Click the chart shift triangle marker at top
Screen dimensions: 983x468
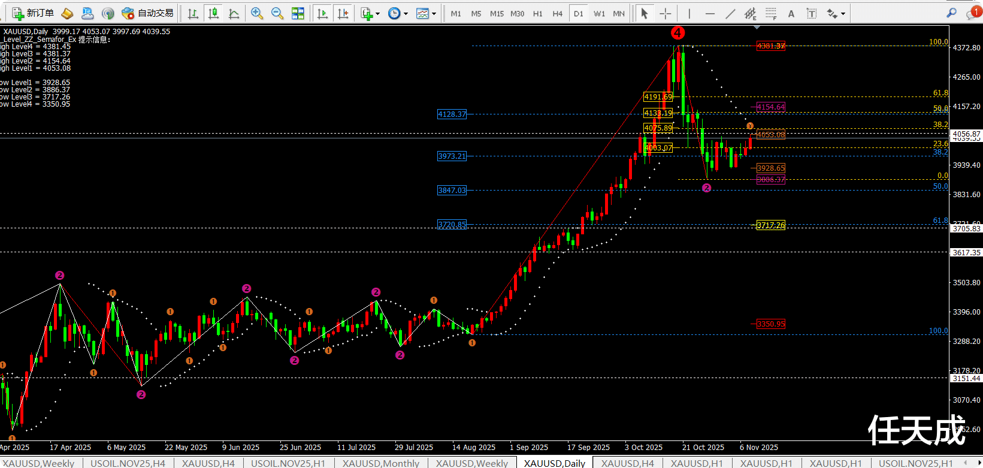[x=757, y=28]
